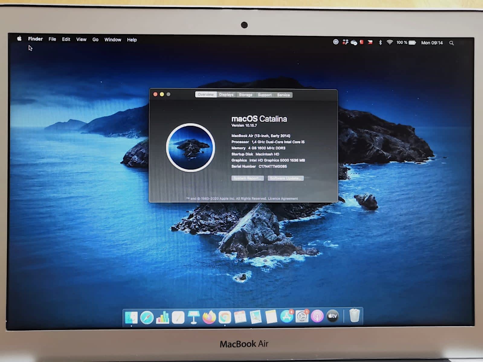Launch Google Chrome from the Dock
Image resolution: width=483 pixels, height=362 pixels.
pyautogui.click(x=225, y=317)
